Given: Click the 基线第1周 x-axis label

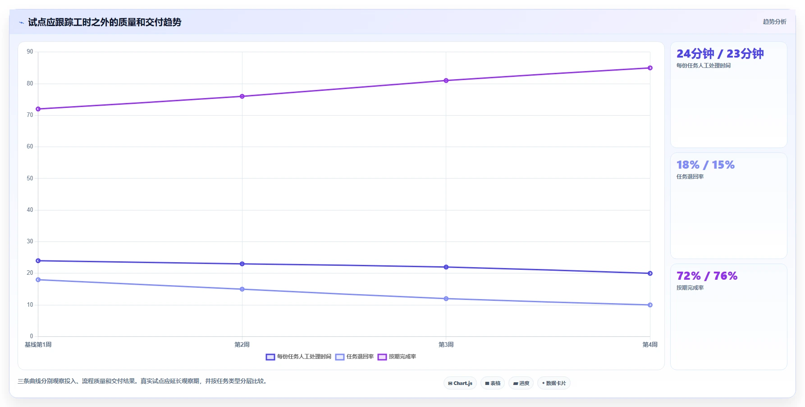Looking at the screenshot, I should (x=38, y=345).
